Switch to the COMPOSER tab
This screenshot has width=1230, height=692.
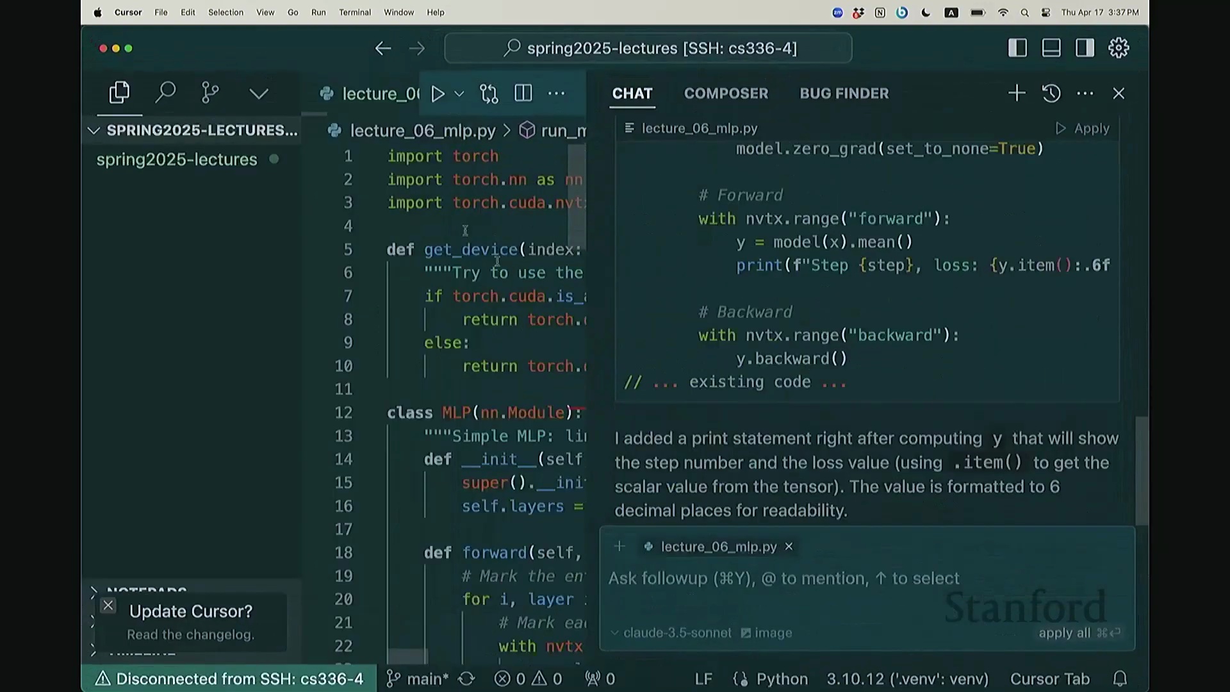[726, 94]
